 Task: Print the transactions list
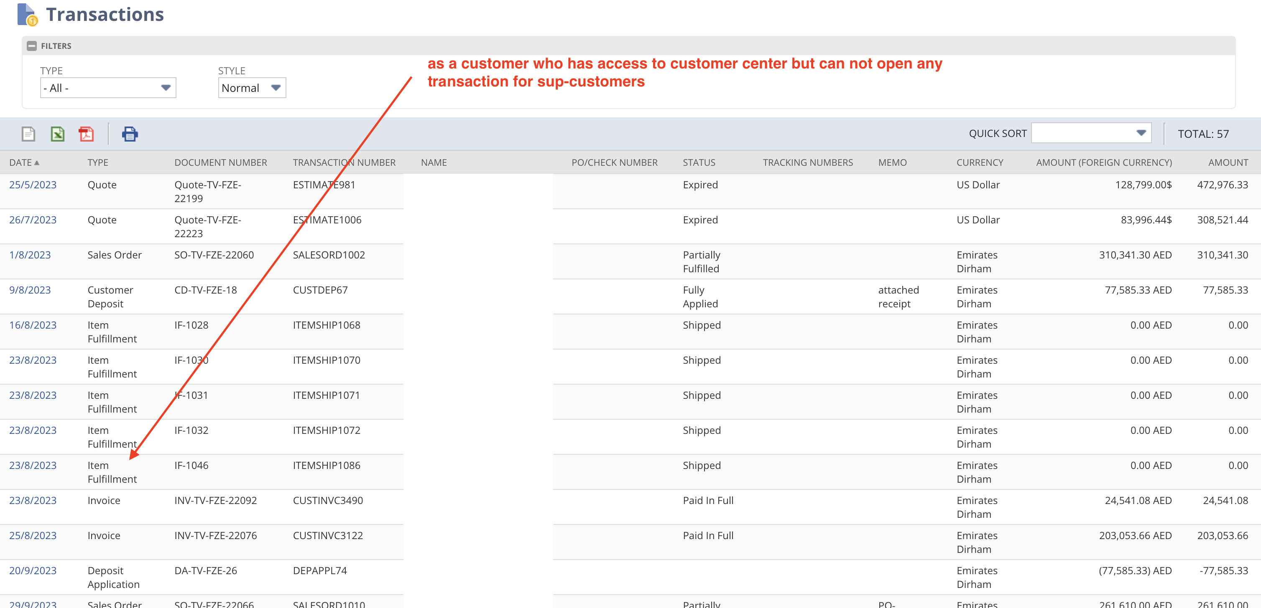(130, 134)
